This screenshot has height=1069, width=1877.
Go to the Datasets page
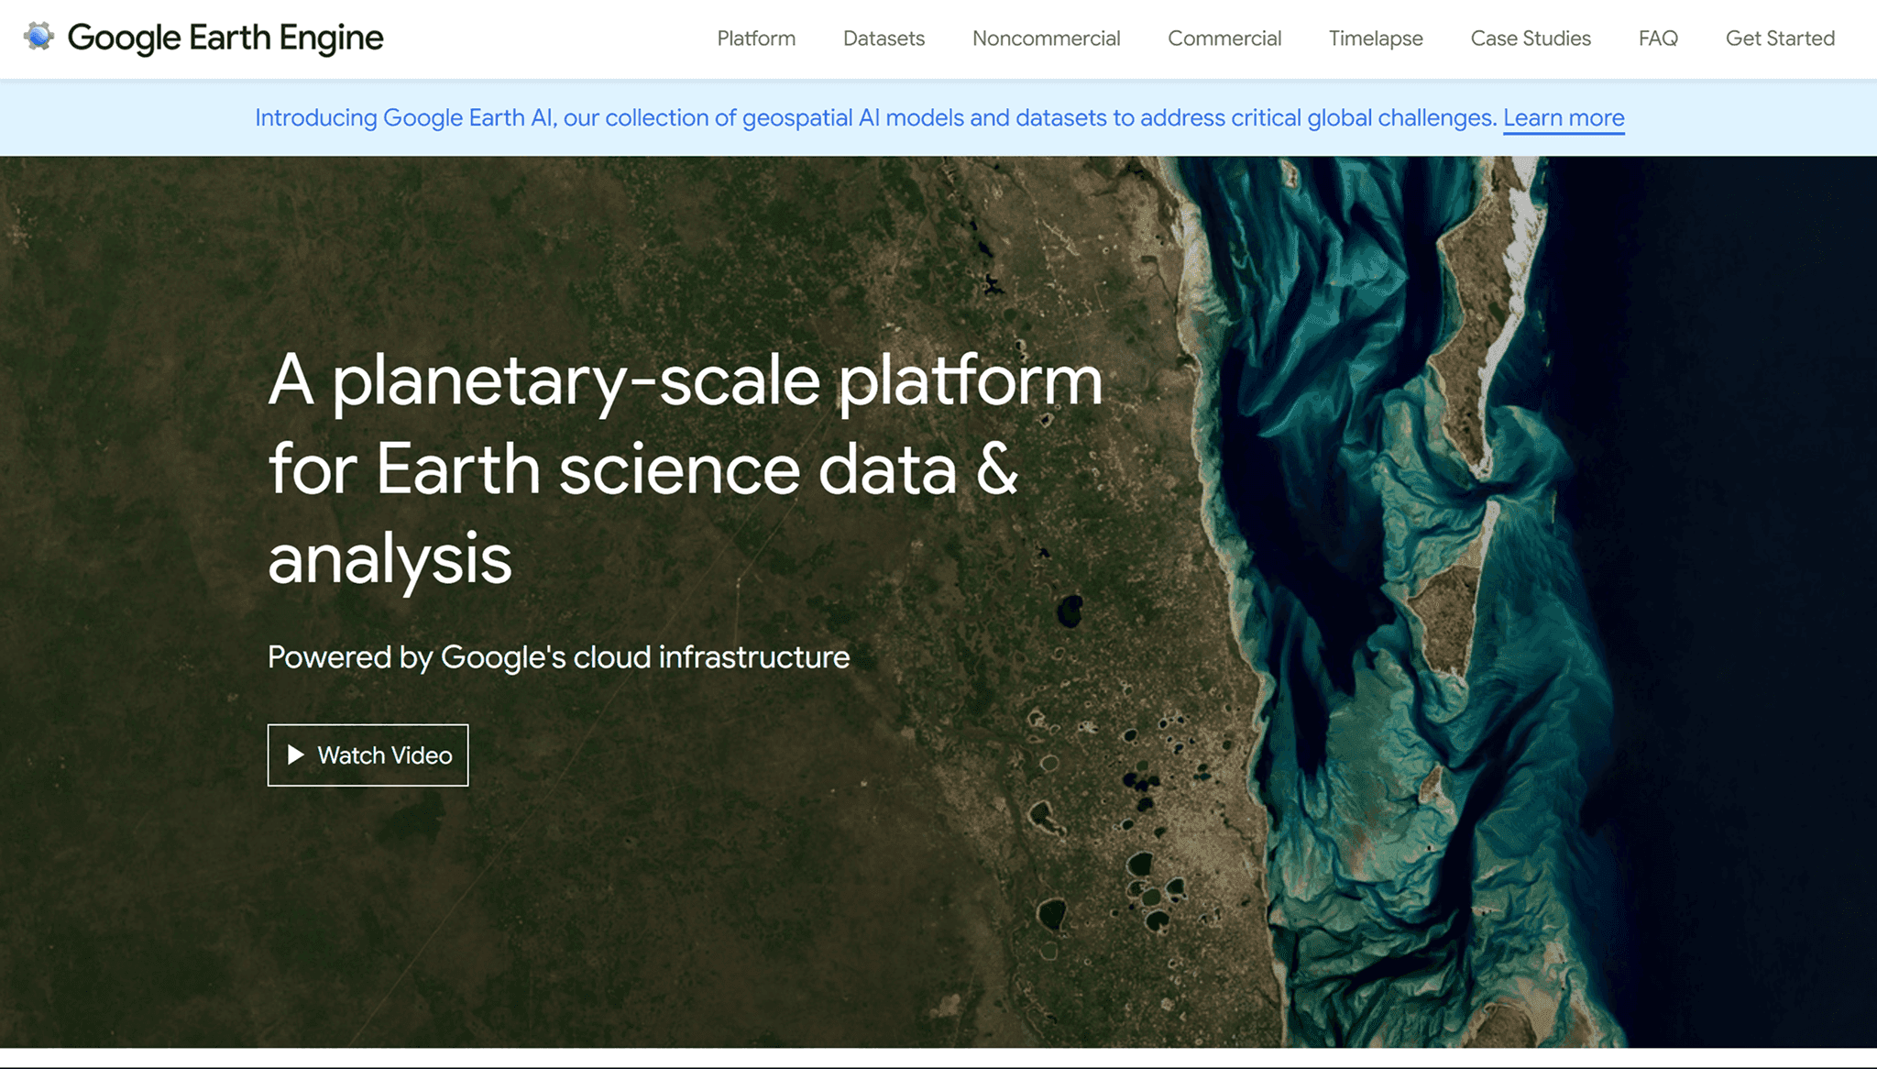pyautogui.click(x=884, y=39)
